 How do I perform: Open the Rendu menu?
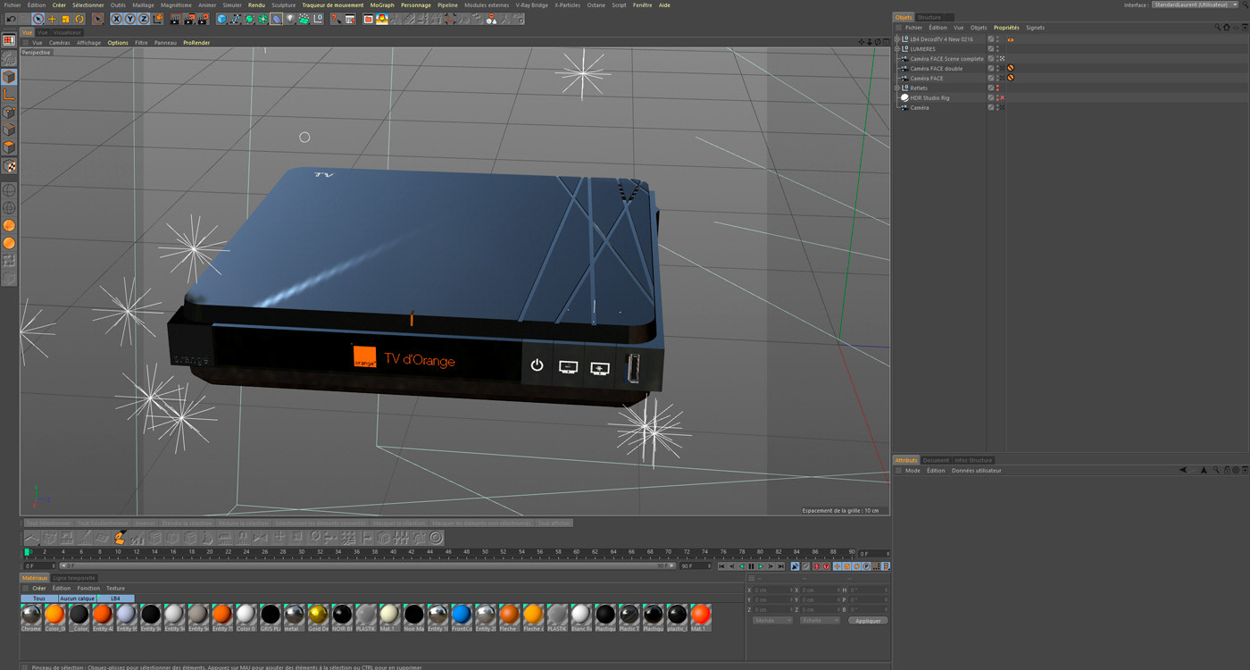(256, 5)
